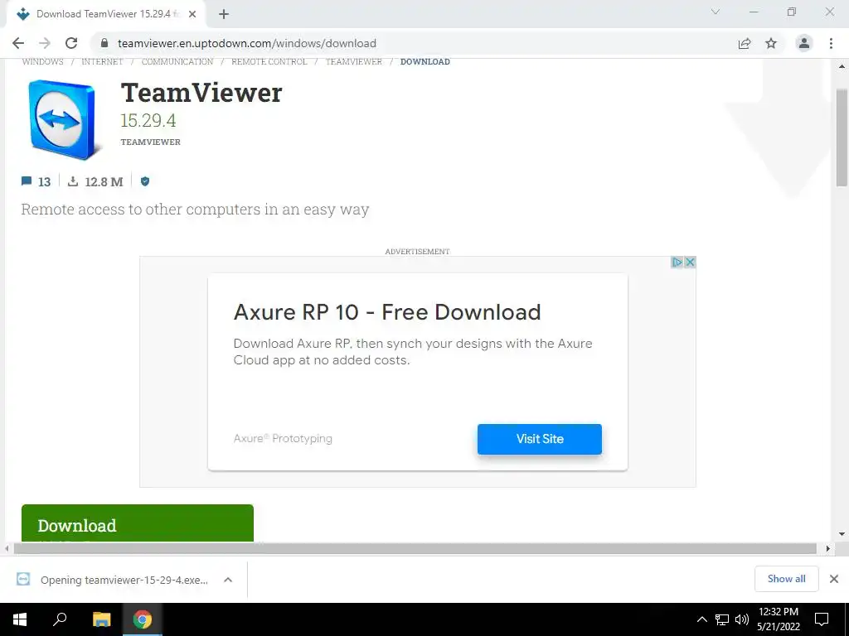
Task: Open the volume control tray icon
Action: [x=741, y=619]
